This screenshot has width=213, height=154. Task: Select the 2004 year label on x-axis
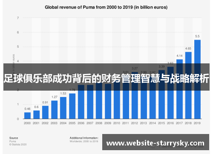click(63, 123)
